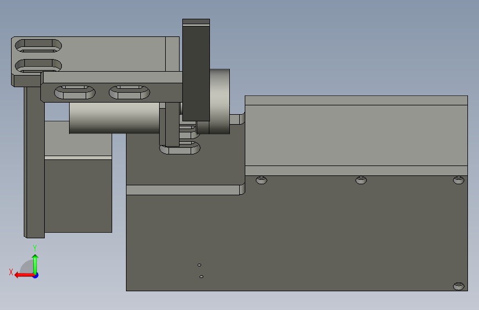
Task: Select the horizontal cylinder under the slotted bracket
Action: pyautogui.click(x=114, y=118)
